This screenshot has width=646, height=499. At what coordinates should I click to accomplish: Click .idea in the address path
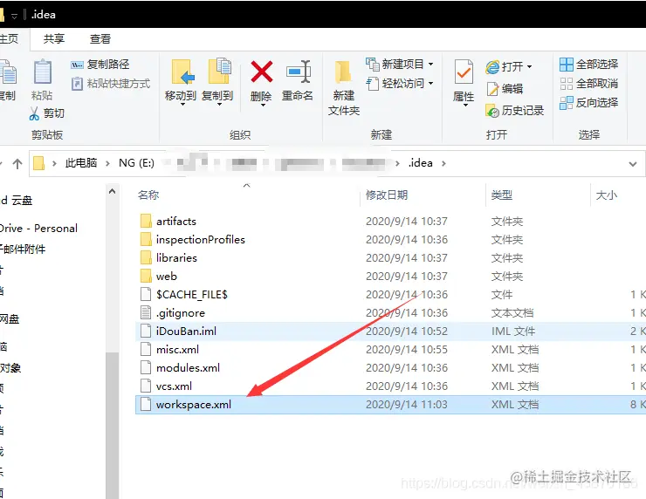(x=420, y=163)
